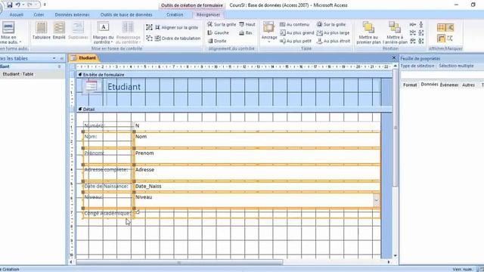The width and height of the screenshot is (484, 272).
Task: Align controls to Bas
Action: (x=246, y=32)
